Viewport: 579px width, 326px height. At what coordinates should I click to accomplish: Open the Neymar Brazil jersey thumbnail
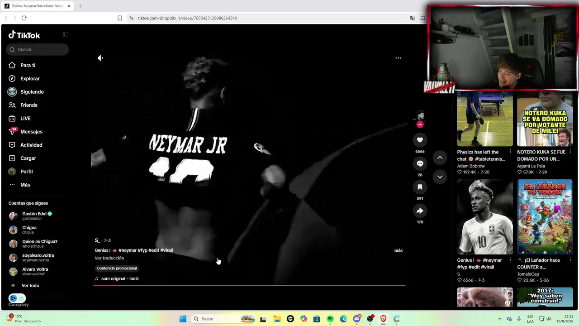click(x=485, y=217)
